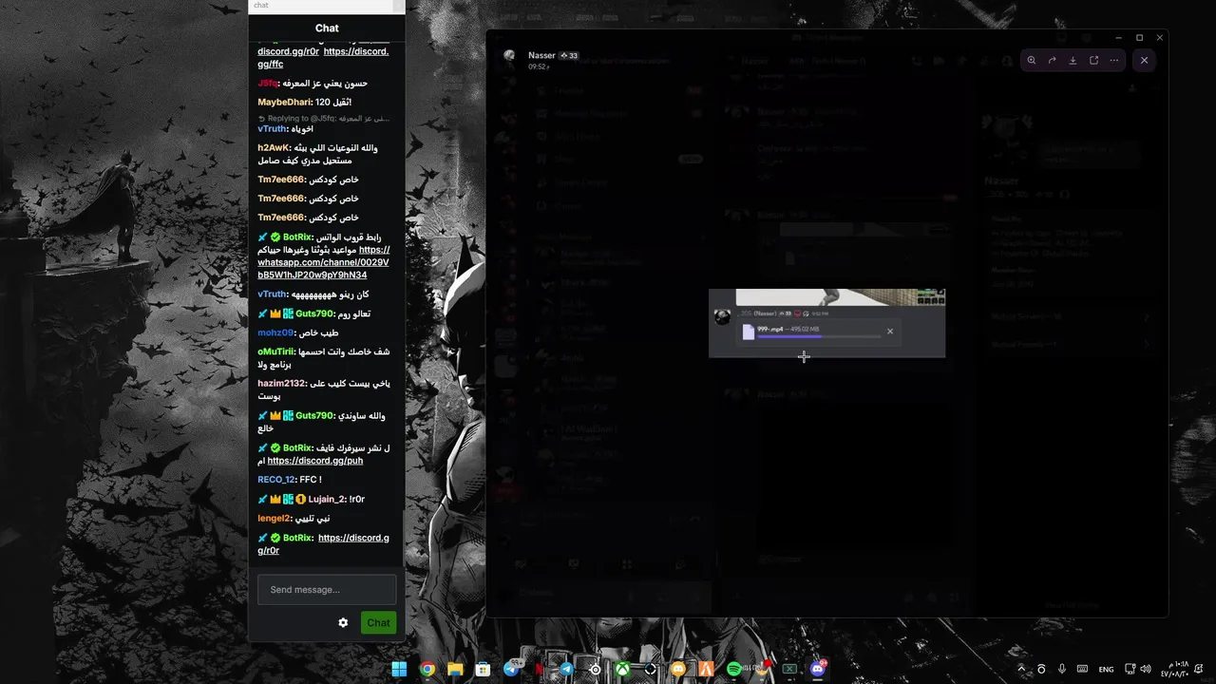Screen dimensions: 1216x684
Task: Open Microsoft Store from the taskbar
Action: click(x=483, y=669)
